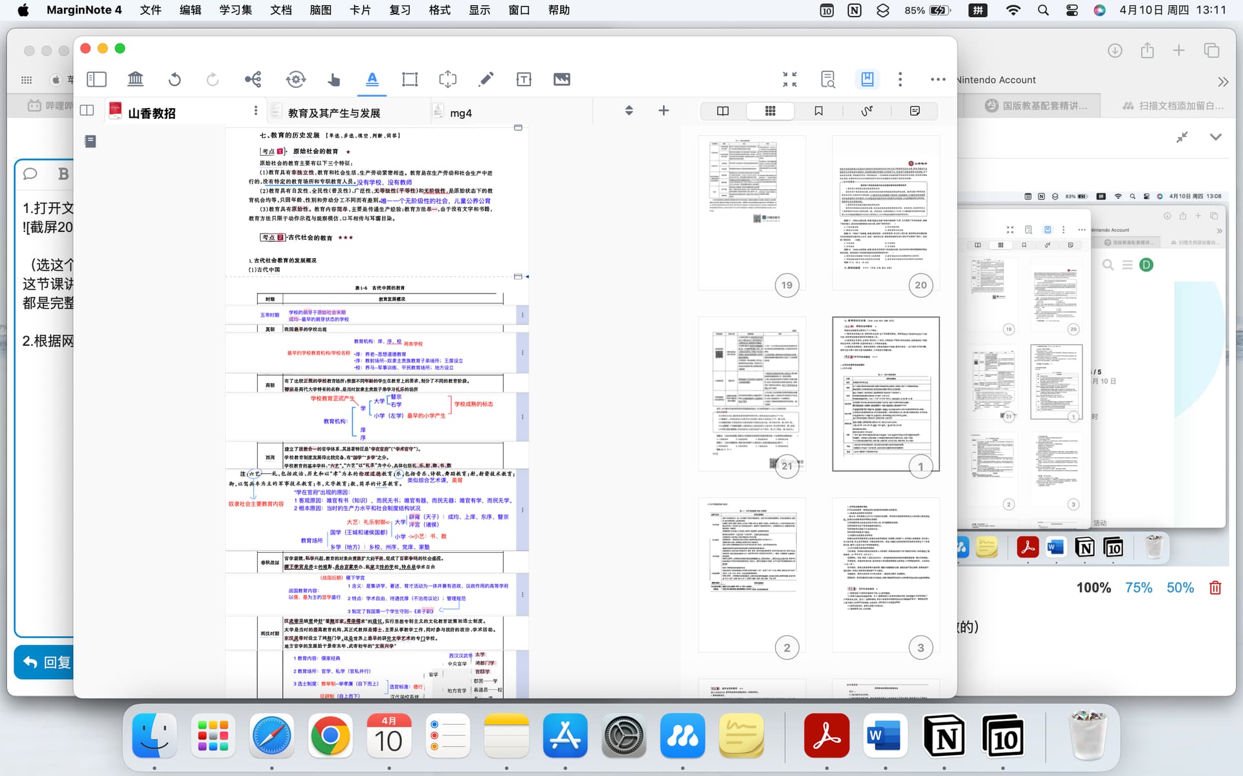Open the 格式 menu
The image size is (1243, 776).
pyautogui.click(x=440, y=10)
